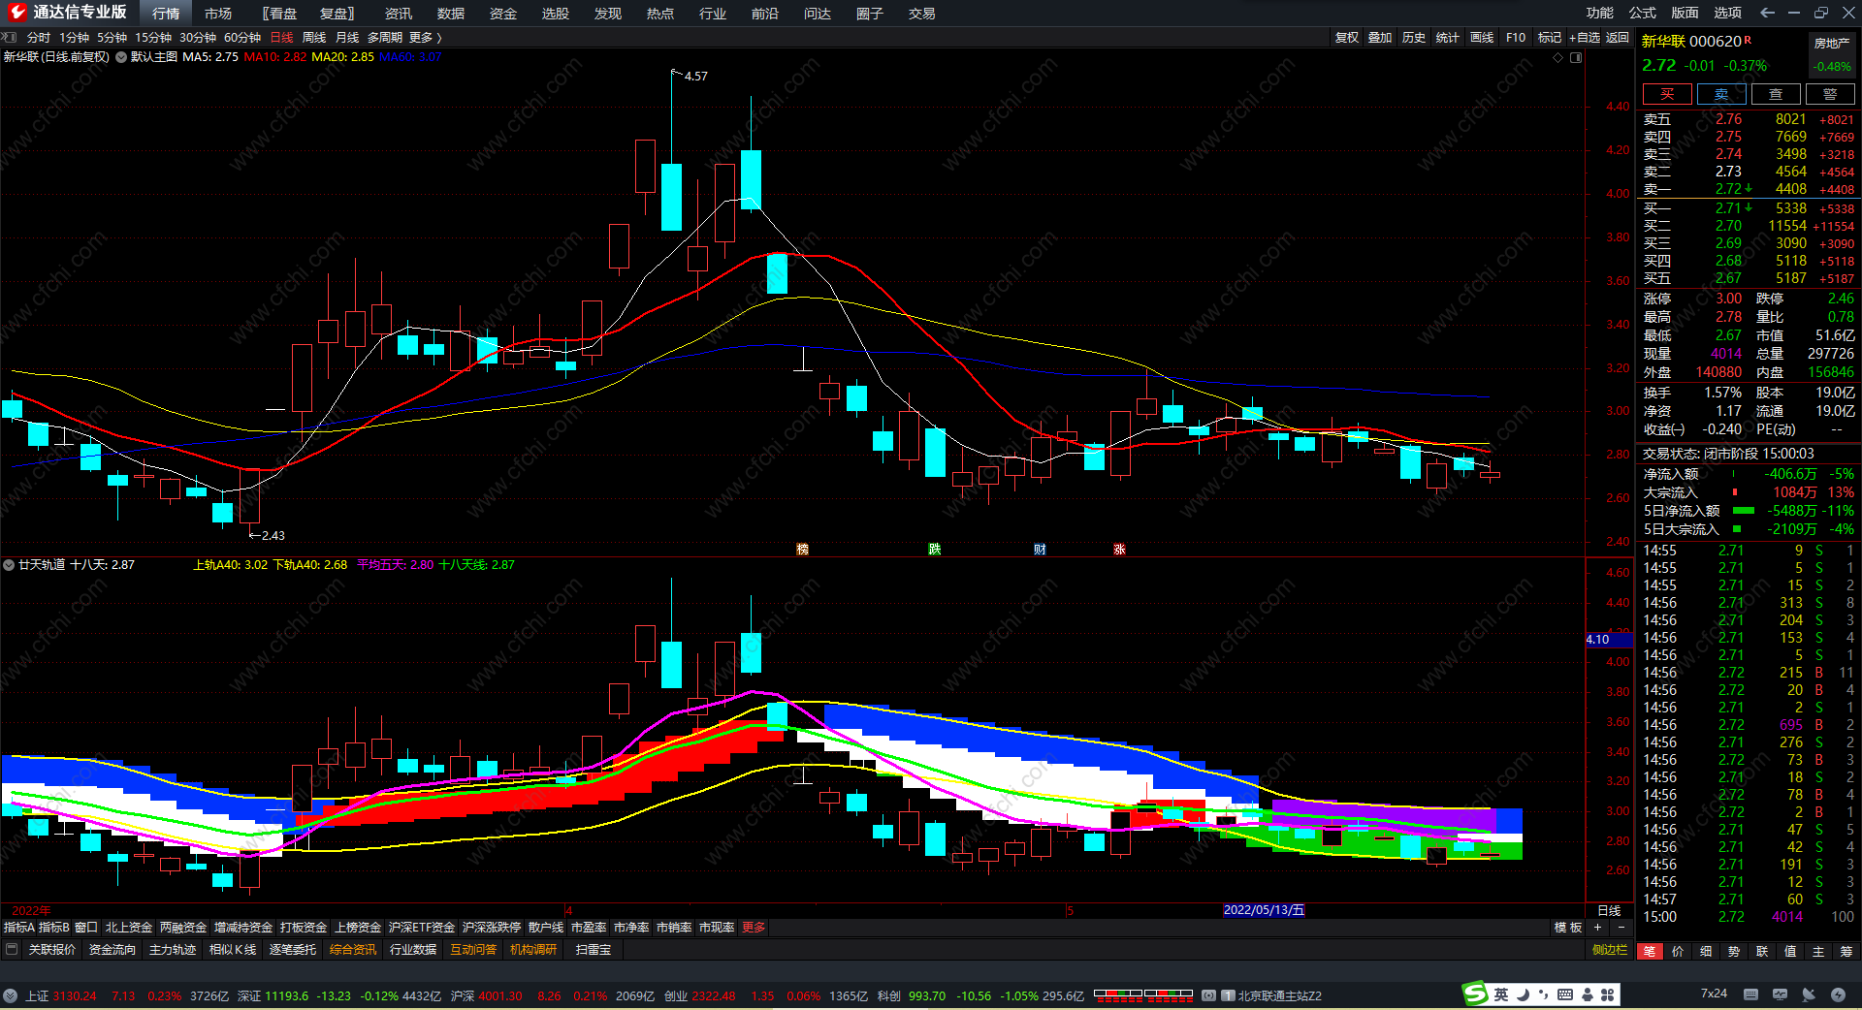This screenshot has width=1862, height=1010.
Task: Expand the round arrow beside 上证 index
Action: click(11, 995)
